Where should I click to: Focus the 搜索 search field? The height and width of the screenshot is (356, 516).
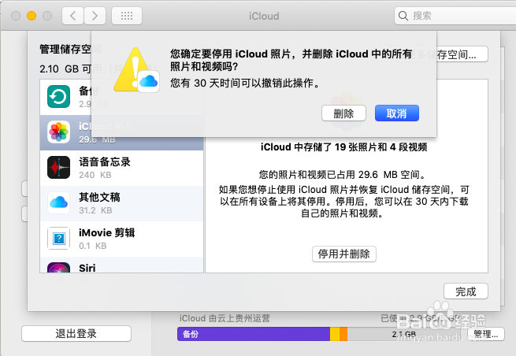tap(455, 16)
